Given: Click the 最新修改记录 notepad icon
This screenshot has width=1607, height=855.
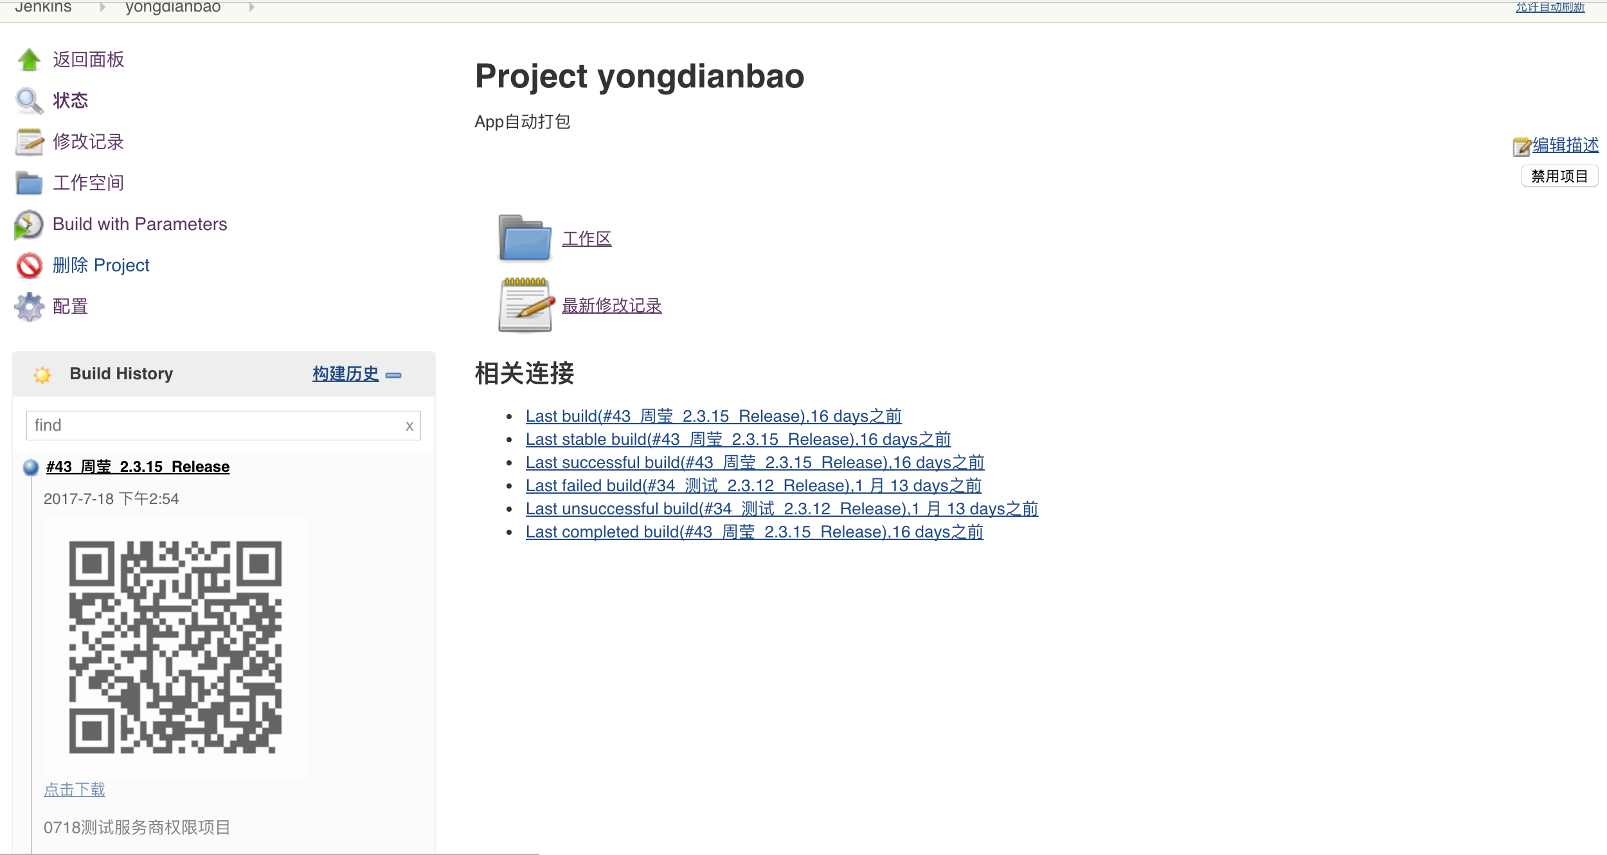Looking at the screenshot, I should pyautogui.click(x=526, y=305).
